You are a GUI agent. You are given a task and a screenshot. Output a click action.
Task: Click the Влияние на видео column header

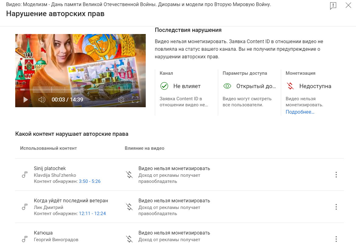(x=145, y=148)
